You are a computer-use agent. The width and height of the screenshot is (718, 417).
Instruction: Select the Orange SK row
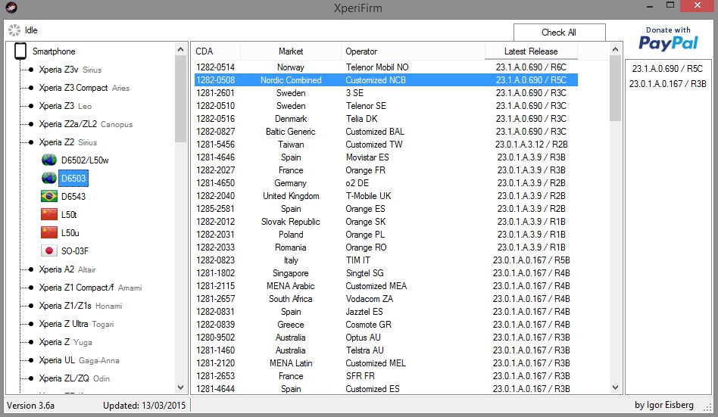tap(386, 222)
